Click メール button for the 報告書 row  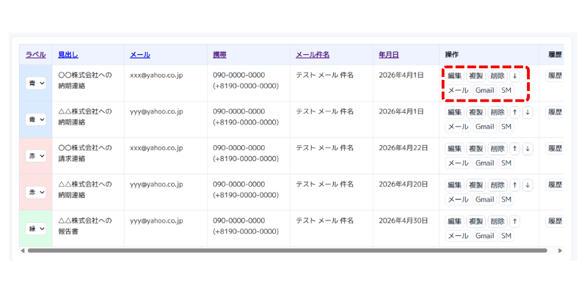point(458,236)
